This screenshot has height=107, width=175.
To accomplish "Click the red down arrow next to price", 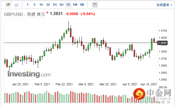I will tap(47, 12).
